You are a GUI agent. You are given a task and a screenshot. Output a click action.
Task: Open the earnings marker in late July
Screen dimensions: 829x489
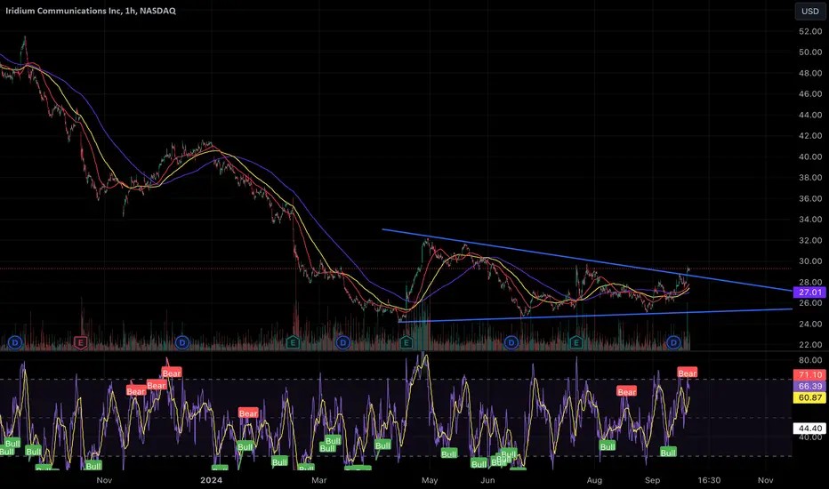click(x=575, y=342)
